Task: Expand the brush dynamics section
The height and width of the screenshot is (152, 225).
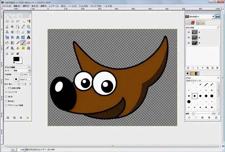Action: tap(6, 88)
